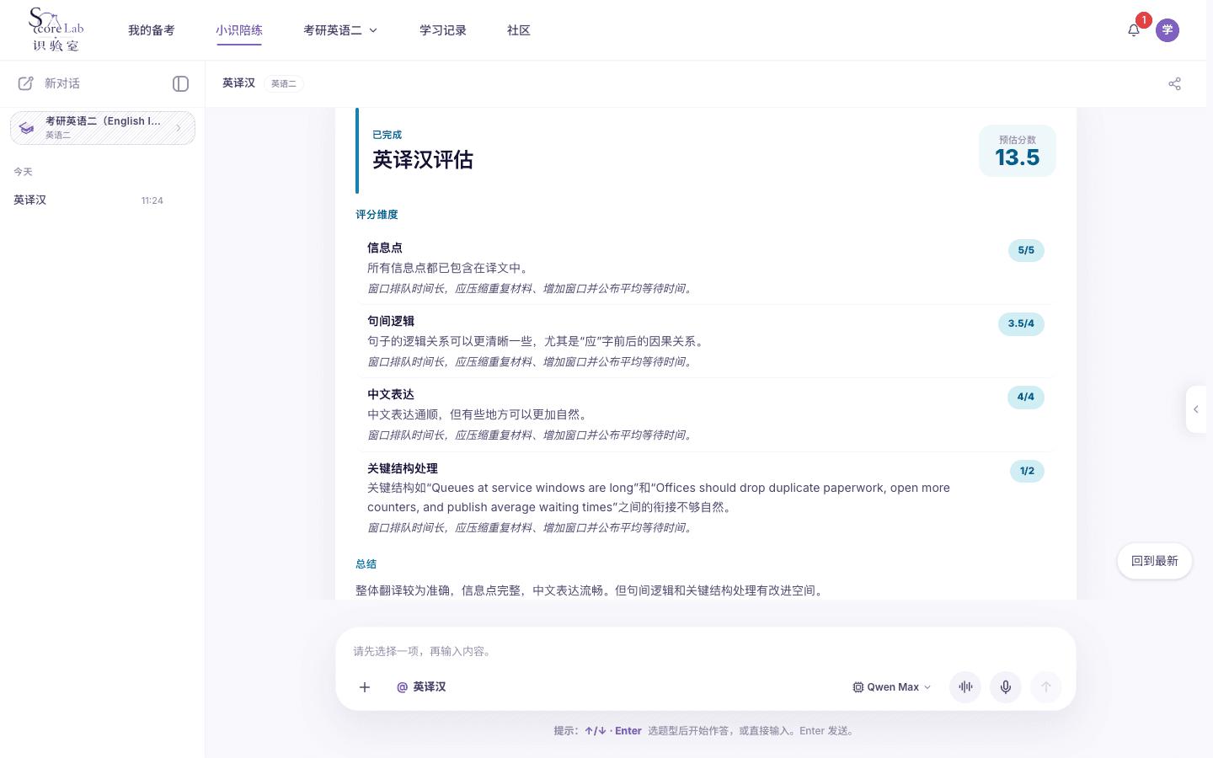Image resolution: width=1213 pixels, height=758 pixels.
Task: Toggle the sidebar panel icon
Action: point(180,83)
